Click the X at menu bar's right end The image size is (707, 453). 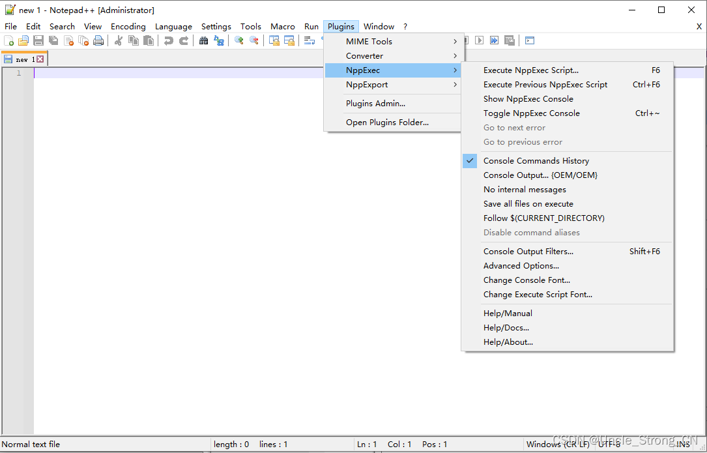[699, 27]
